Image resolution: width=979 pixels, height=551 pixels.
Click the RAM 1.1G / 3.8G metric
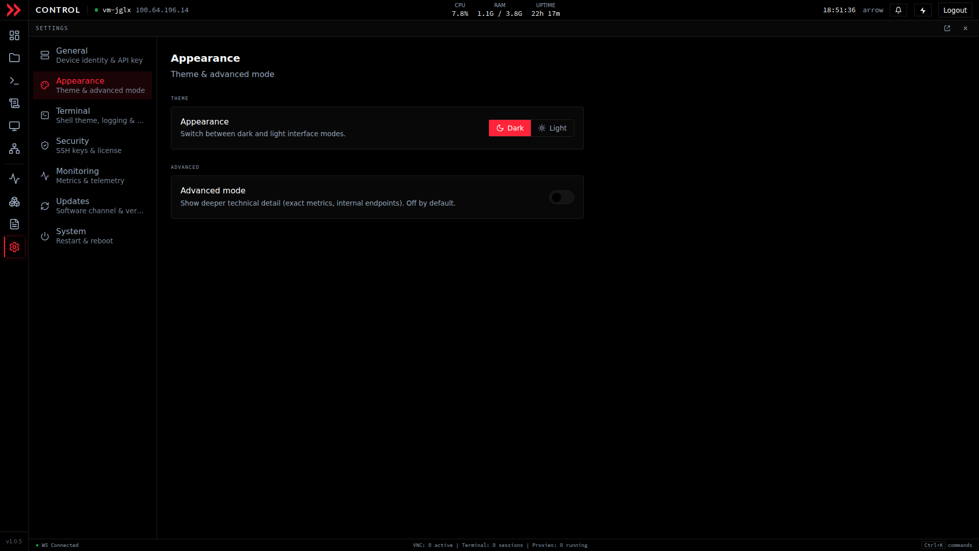tap(500, 10)
